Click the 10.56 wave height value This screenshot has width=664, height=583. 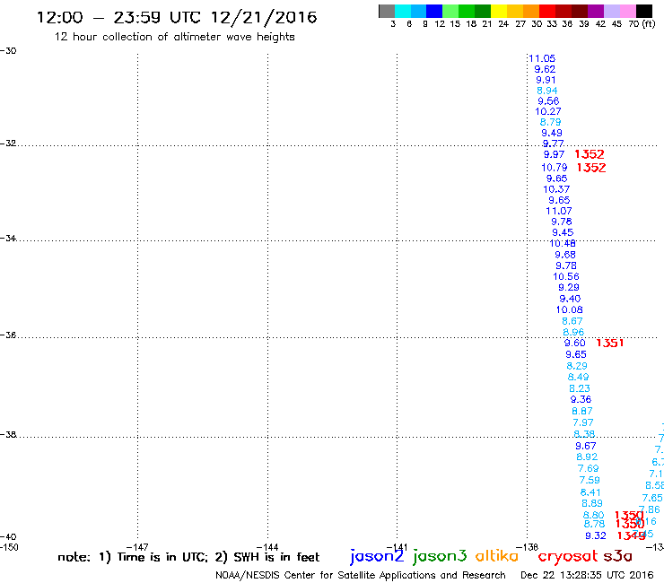(566, 276)
